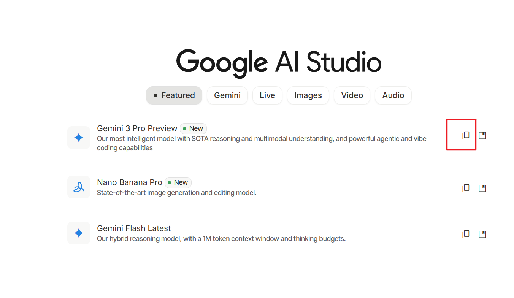This screenshot has width=514, height=298.
Task: Open the Gemini 3 Pro Preview model
Action: [x=137, y=128]
